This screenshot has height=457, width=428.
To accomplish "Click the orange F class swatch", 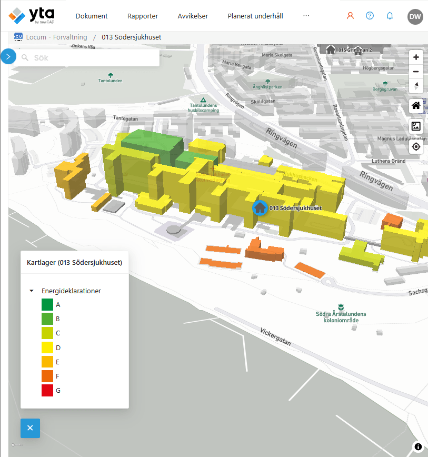I will click(x=47, y=376).
